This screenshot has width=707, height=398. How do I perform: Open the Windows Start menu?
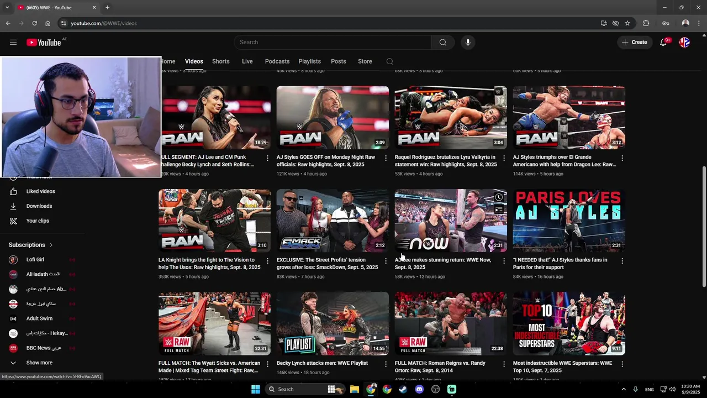[256, 389]
